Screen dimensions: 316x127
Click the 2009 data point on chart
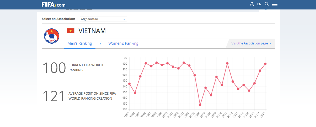click(216, 77)
